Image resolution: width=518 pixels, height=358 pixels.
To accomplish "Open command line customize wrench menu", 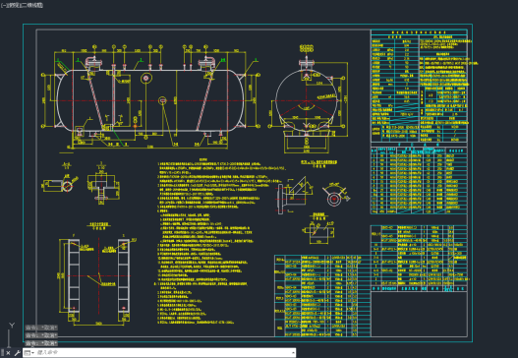I will pos(17,353).
